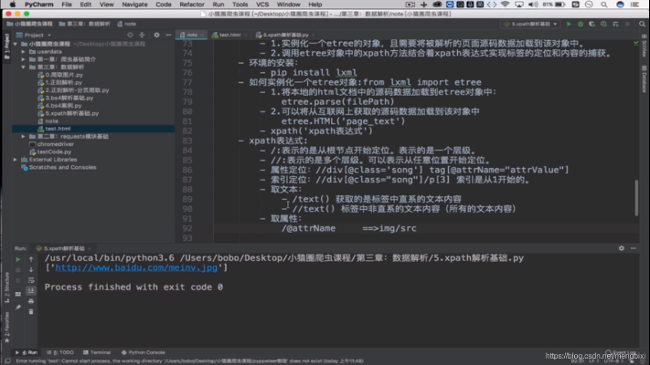
Task: Select chromedriver in the project tree
Action: point(52,144)
